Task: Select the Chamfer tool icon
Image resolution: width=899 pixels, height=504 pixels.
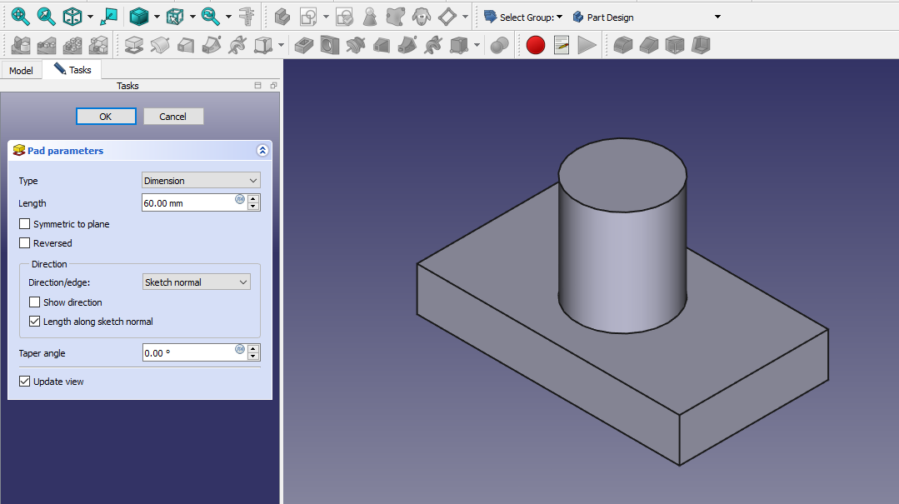Action: point(649,45)
